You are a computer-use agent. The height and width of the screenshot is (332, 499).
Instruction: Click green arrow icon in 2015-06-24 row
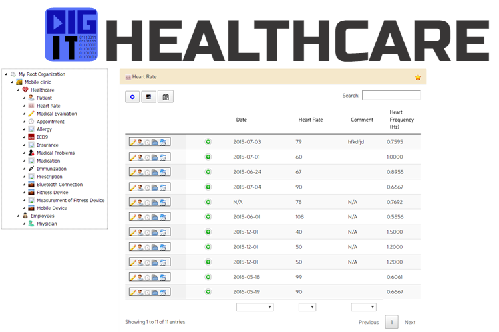(x=208, y=172)
